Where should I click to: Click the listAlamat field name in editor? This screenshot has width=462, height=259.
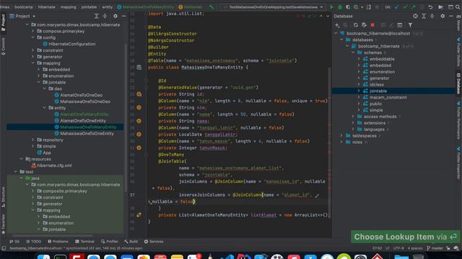click(x=263, y=215)
